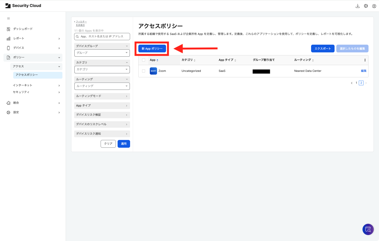This screenshot has width=379, height=241.
Task: Sort by App タイプ column arrow icon
Action: pos(235,60)
